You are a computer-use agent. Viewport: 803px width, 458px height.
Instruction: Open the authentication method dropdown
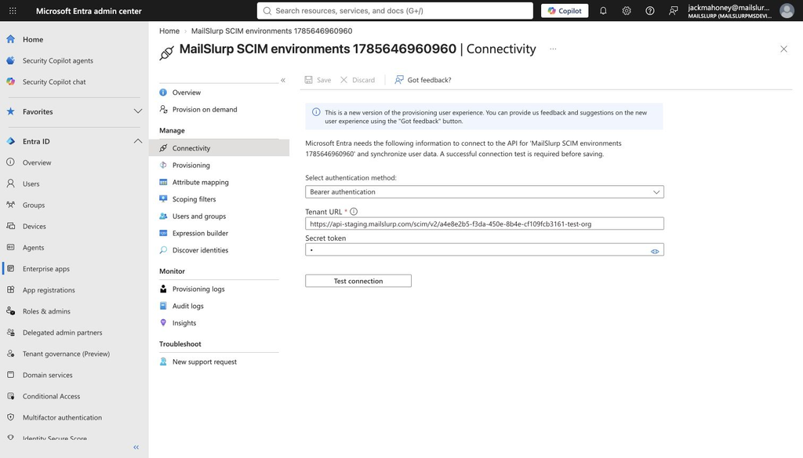(x=485, y=192)
